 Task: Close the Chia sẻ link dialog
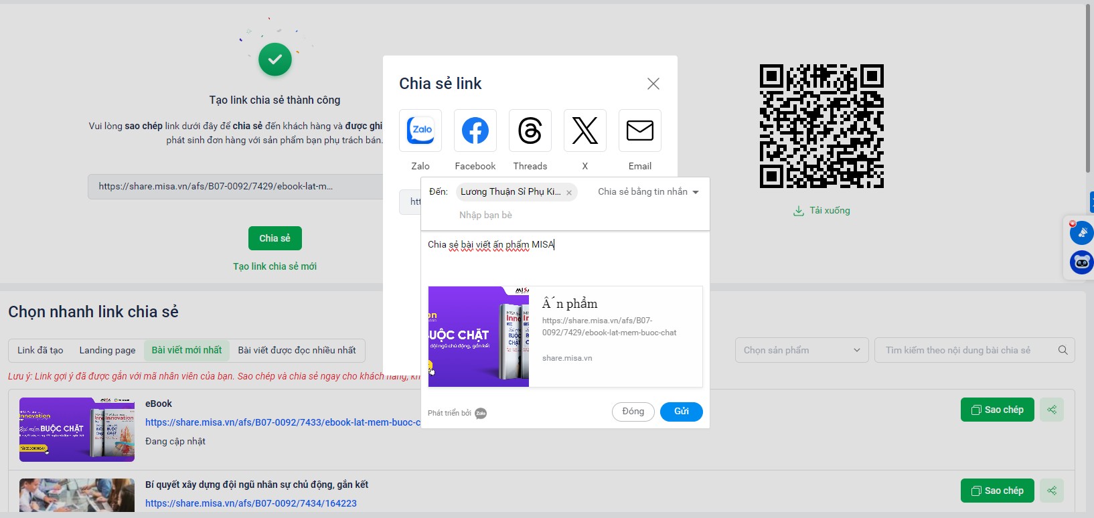tap(653, 84)
